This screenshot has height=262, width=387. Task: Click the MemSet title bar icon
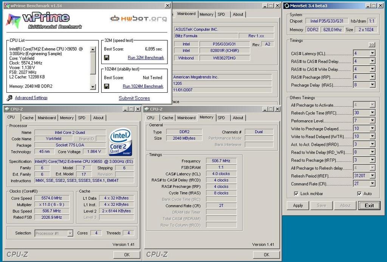pos(287,5)
